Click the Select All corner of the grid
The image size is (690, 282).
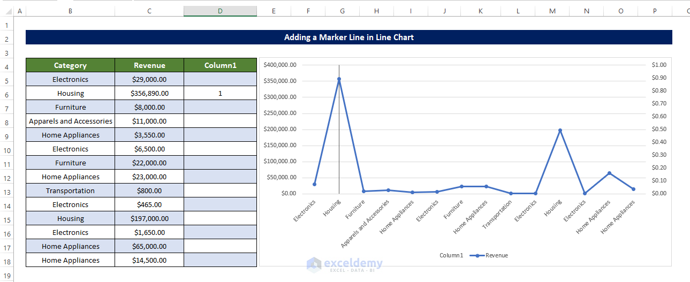click(5, 11)
